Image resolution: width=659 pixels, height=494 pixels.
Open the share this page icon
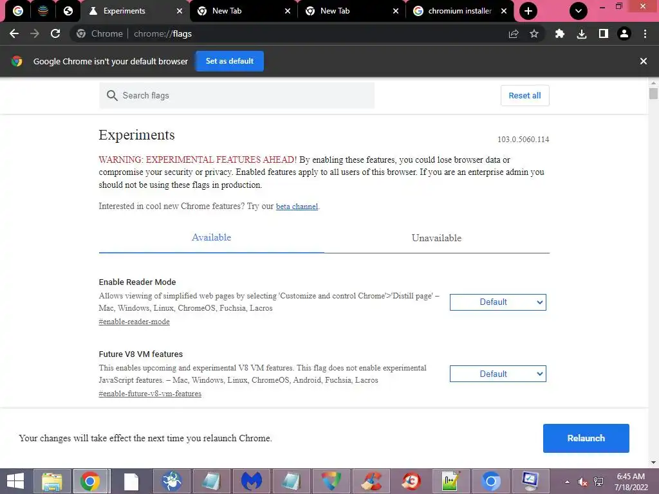click(514, 33)
